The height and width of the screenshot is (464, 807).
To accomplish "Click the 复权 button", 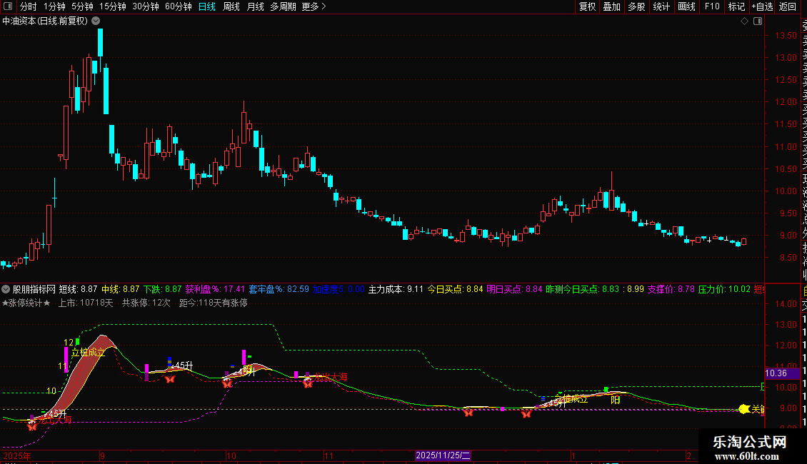I will [x=587, y=6].
